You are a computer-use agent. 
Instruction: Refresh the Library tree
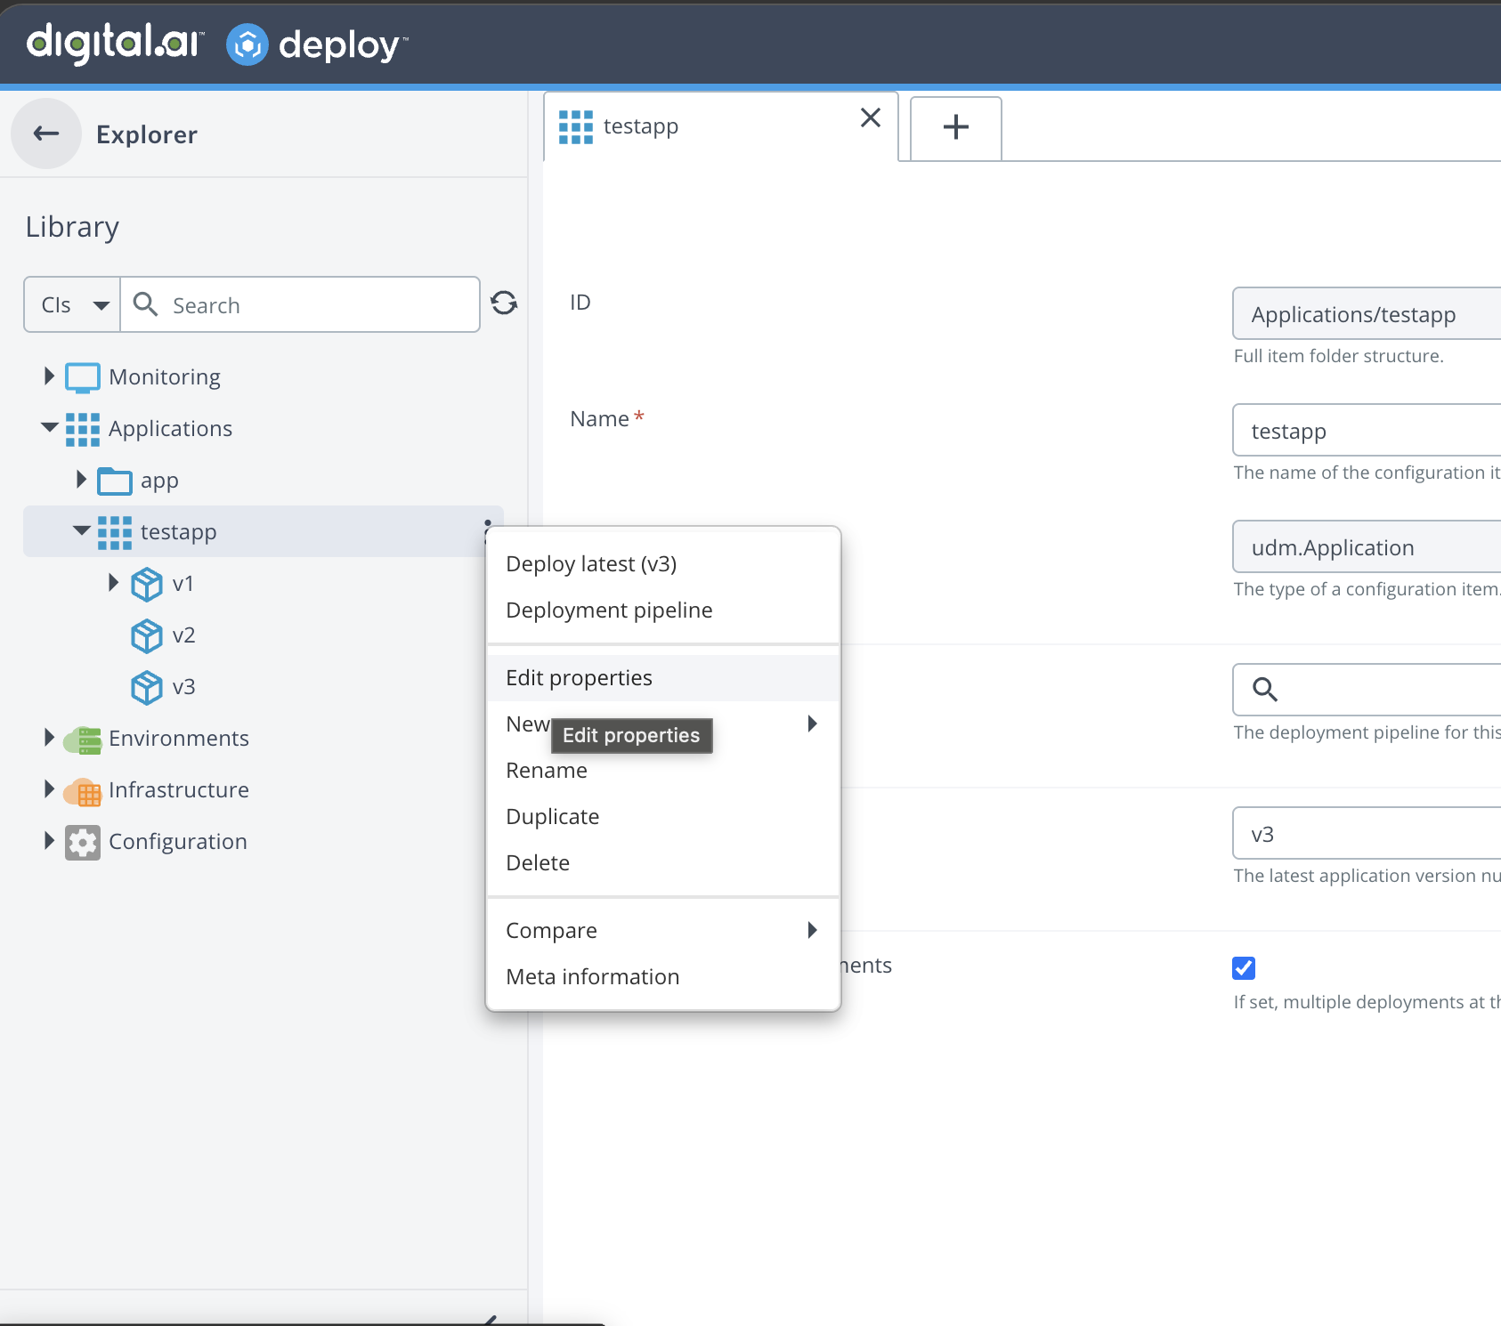[504, 303]
